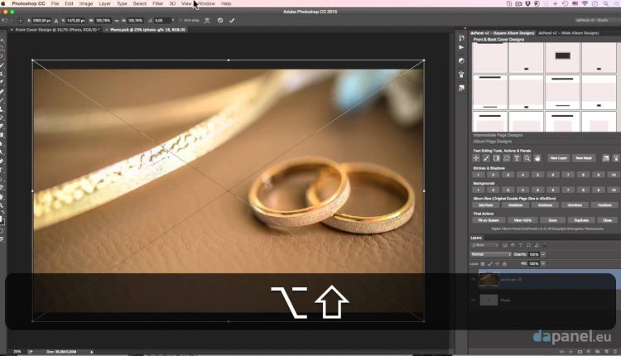Click the Save final action button
This screenshot has height=356, width=621.
[x=553, y=220]
